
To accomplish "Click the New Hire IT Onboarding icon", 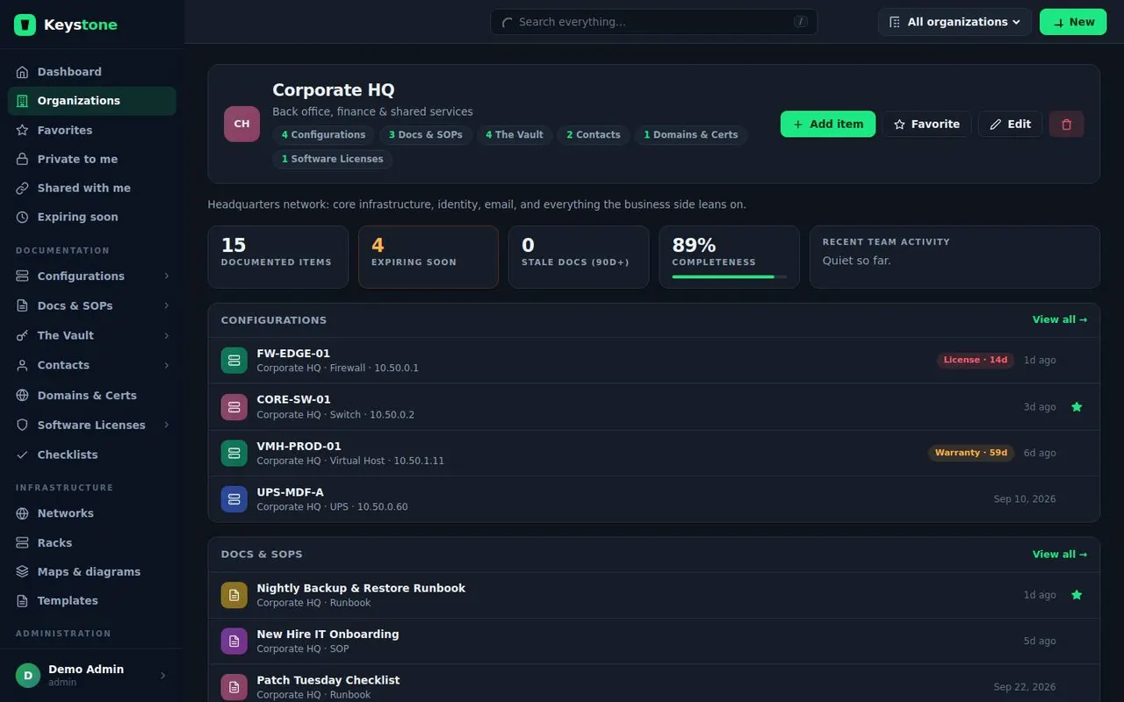I will click(x=234, y=641).
